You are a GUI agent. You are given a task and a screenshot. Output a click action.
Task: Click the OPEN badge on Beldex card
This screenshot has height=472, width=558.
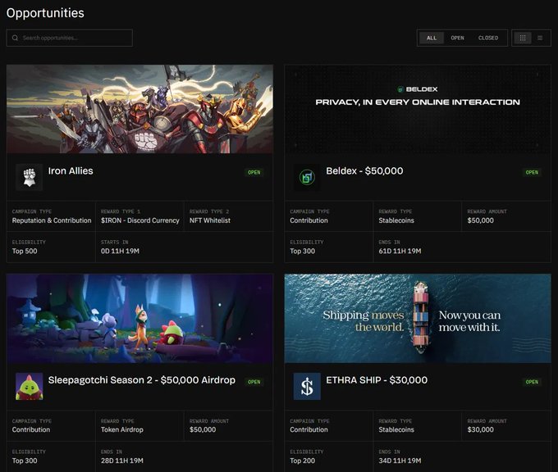pyautogui.click(x=532, y=172)
